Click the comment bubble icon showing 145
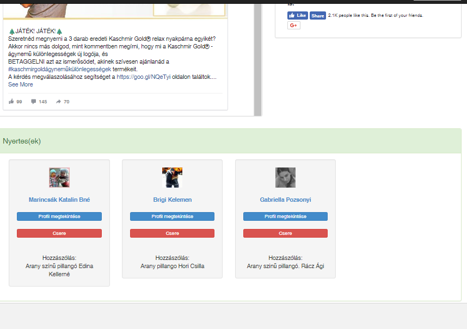The image size is (467, 329). (34, 102)
